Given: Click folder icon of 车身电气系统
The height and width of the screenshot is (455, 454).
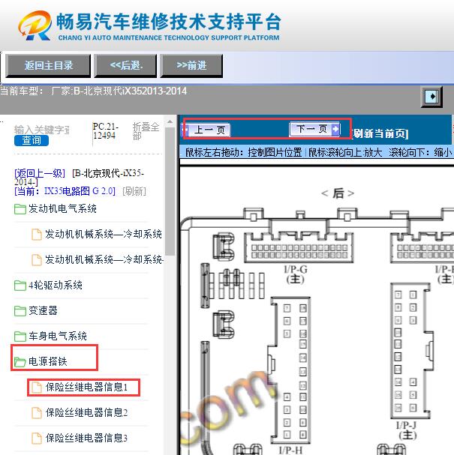Looking at the screenshot, I should click(x=20, y=337).
